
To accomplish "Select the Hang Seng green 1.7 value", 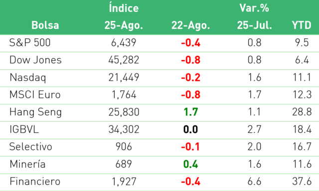I will pos(190,112).
